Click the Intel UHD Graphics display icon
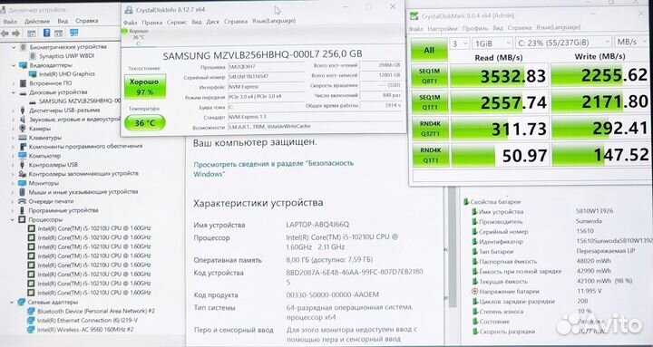 pyautogui.click(x=33, y=74)
